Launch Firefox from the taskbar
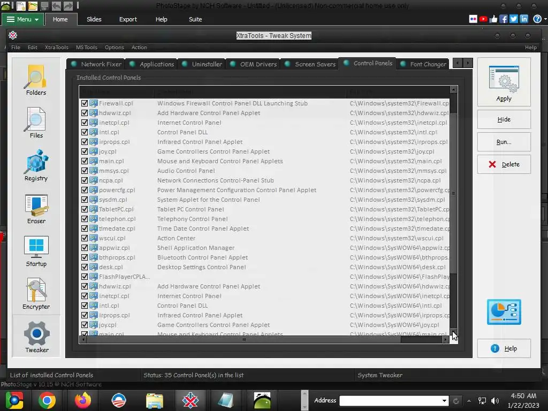Viewport: 548px width, 411px height. coord(83,400)
